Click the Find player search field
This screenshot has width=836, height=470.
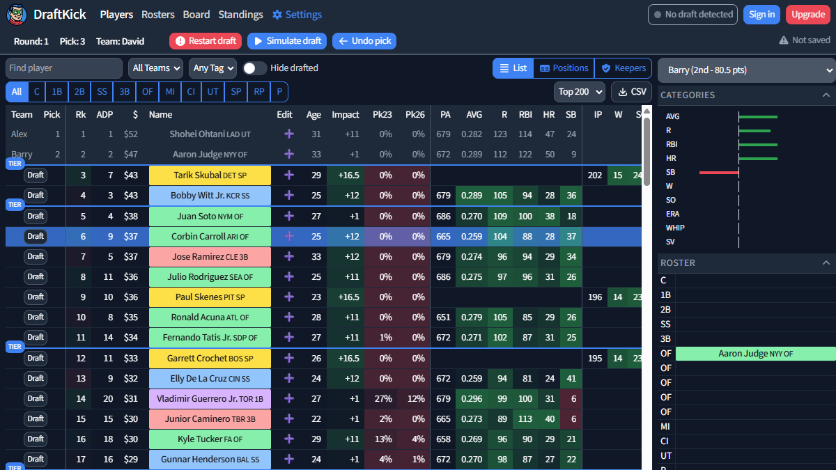64,68
